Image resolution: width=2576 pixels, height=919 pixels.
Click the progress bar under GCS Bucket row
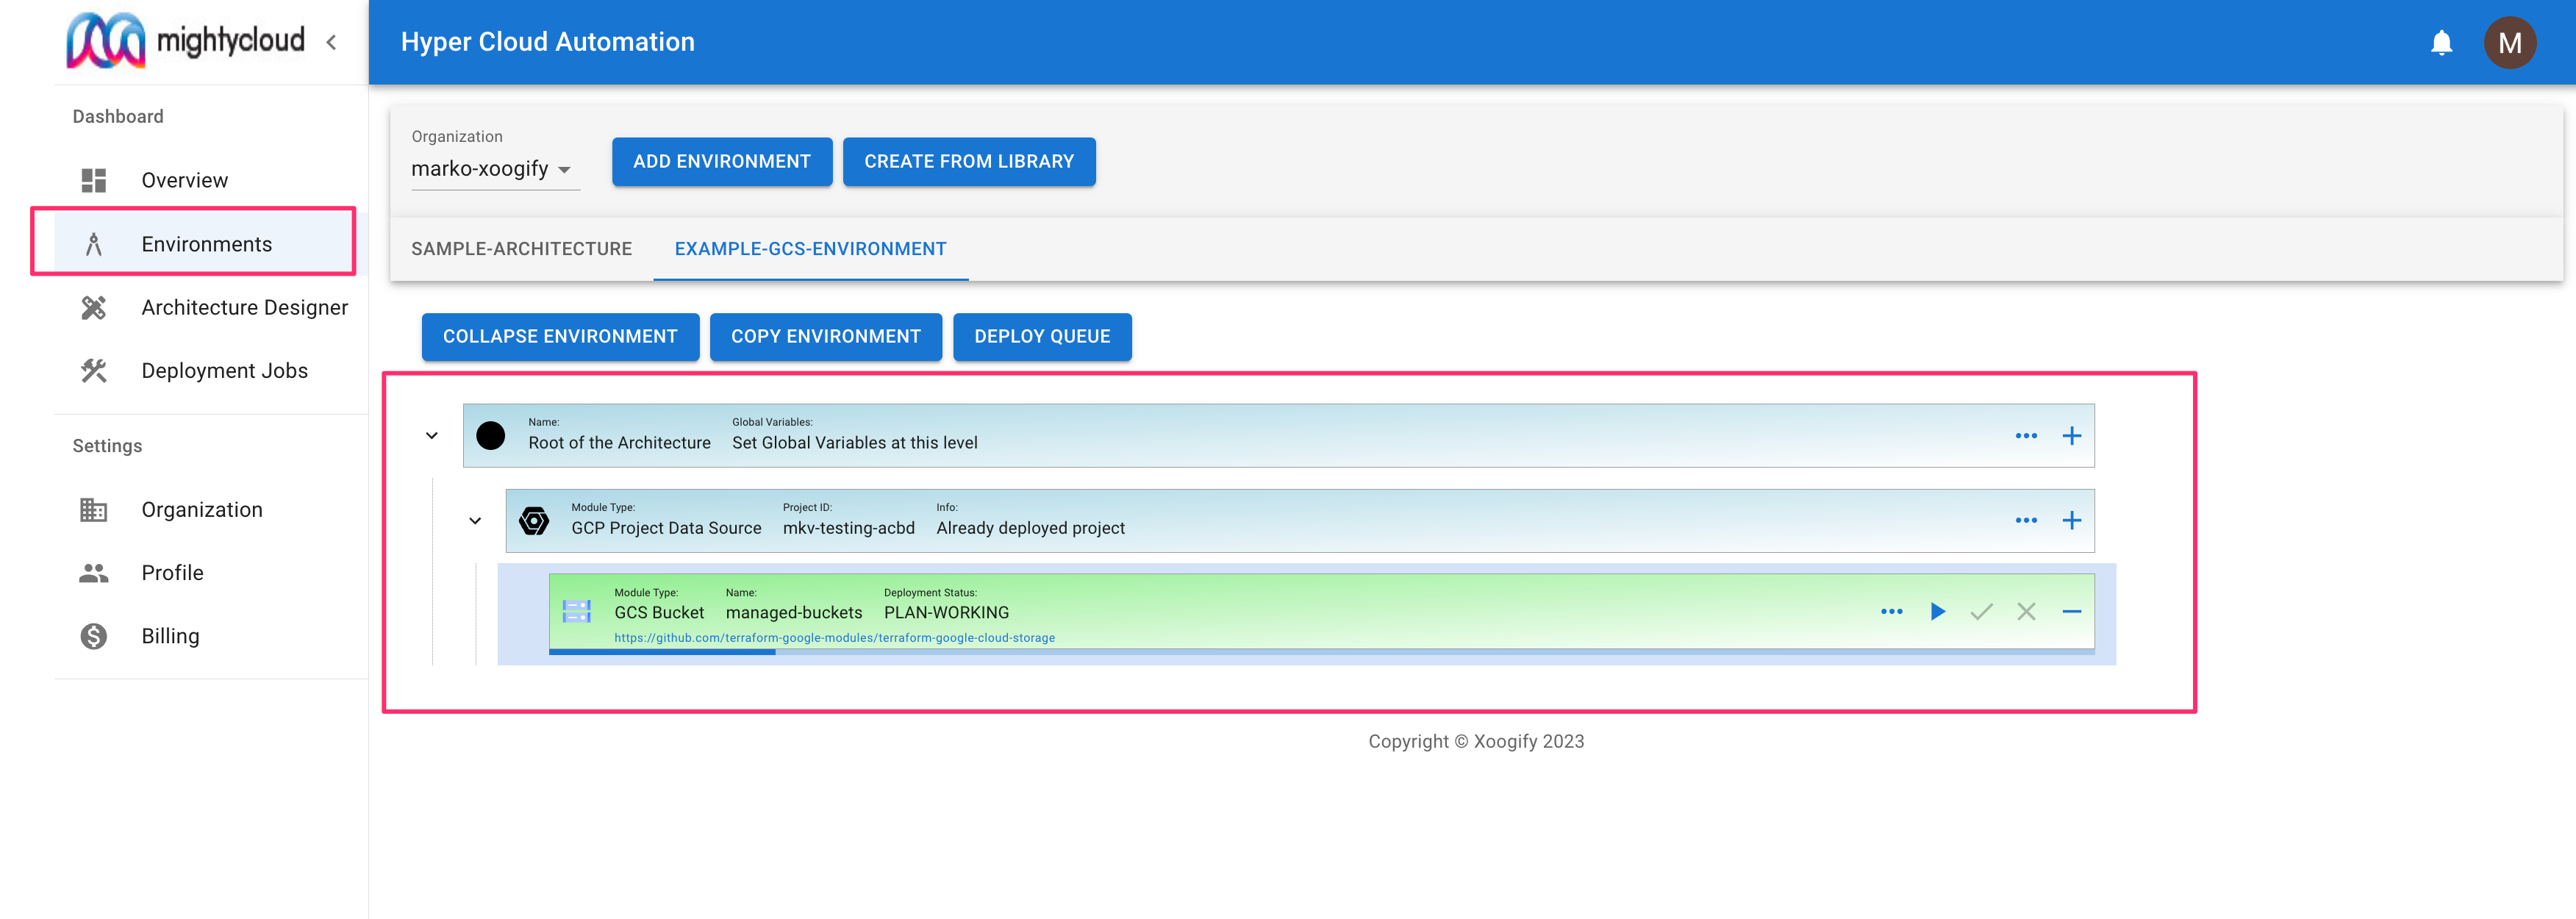[1320, 652]
